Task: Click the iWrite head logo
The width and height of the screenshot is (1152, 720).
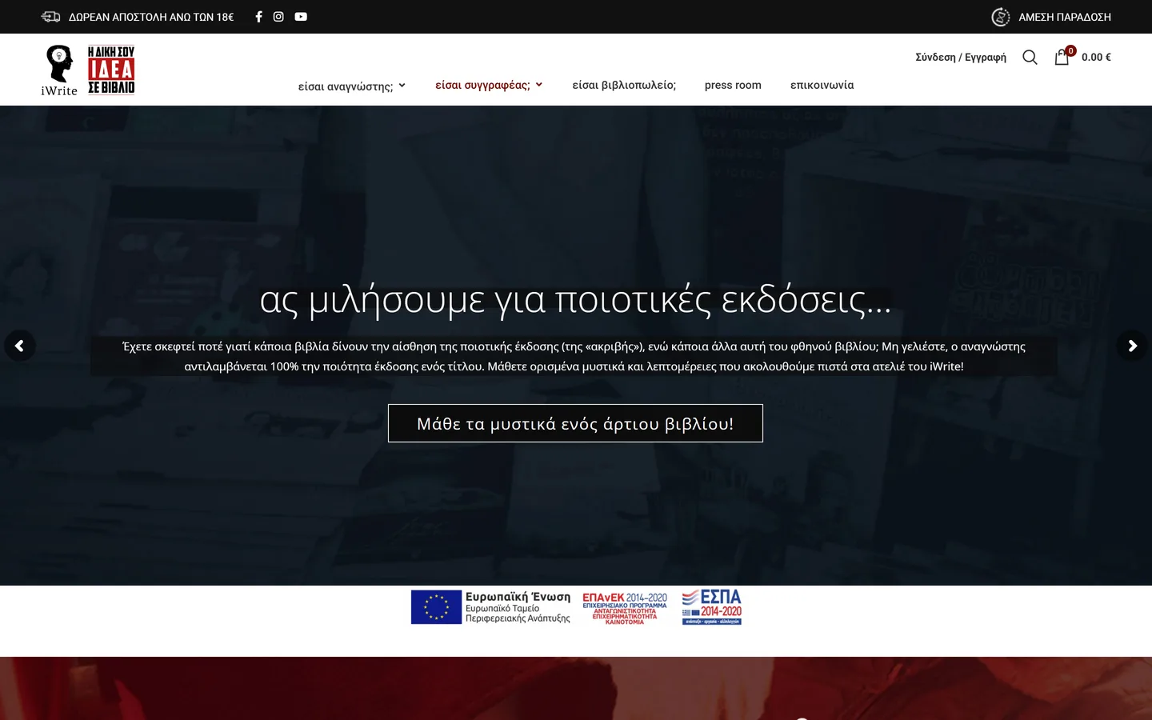Action: tap(59, 70)
